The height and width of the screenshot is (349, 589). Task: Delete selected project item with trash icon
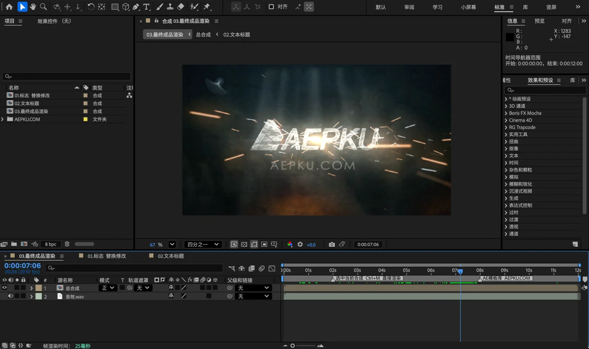pos(67,244)
